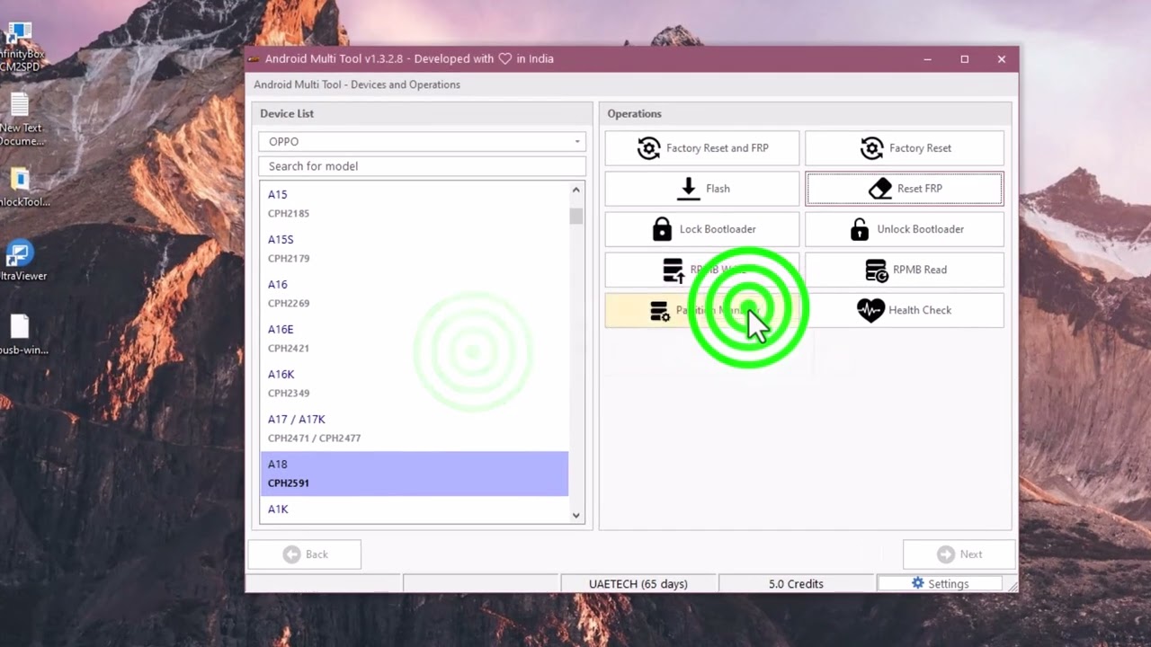The height and width of the screenshot is (647, 1151).
Task: Click the Search for model field
Action: 422,166
